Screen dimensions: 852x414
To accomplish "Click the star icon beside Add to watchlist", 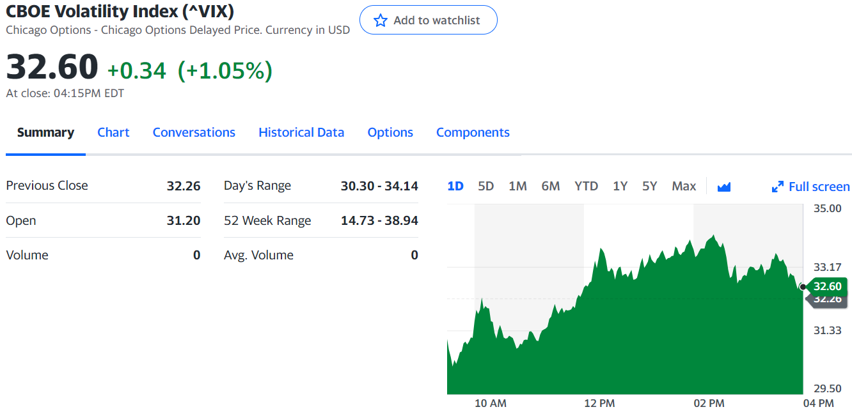I will pyautogui.click(x=381, y=20).
